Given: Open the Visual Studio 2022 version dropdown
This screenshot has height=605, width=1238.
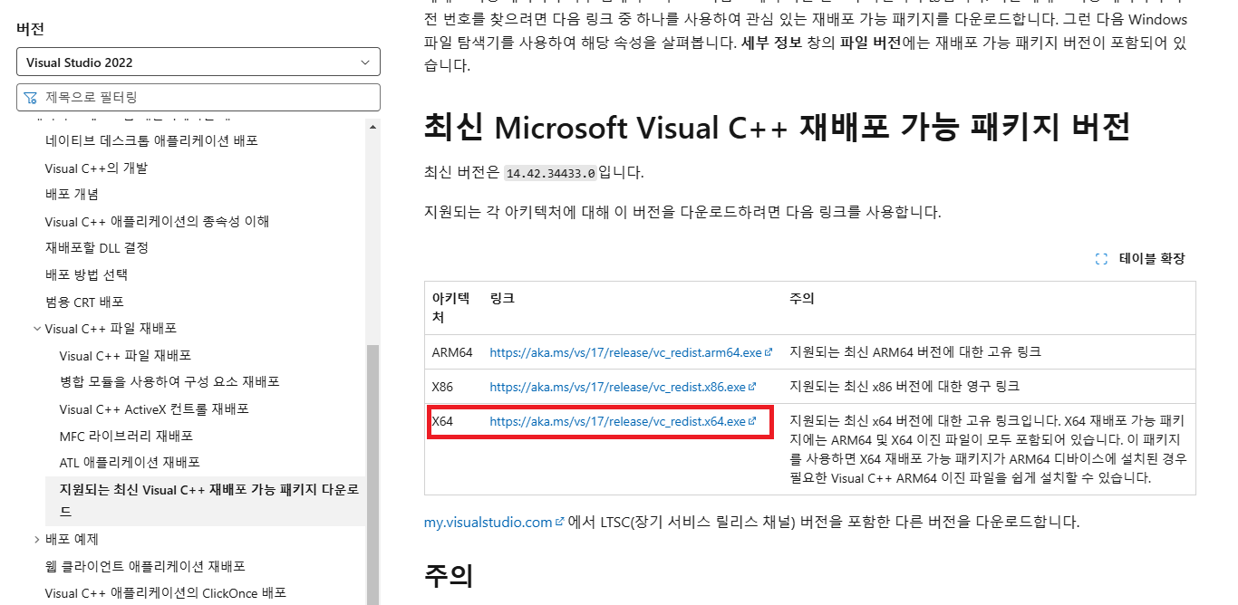Looking at the screenshot, I should (x=198, y=62).
